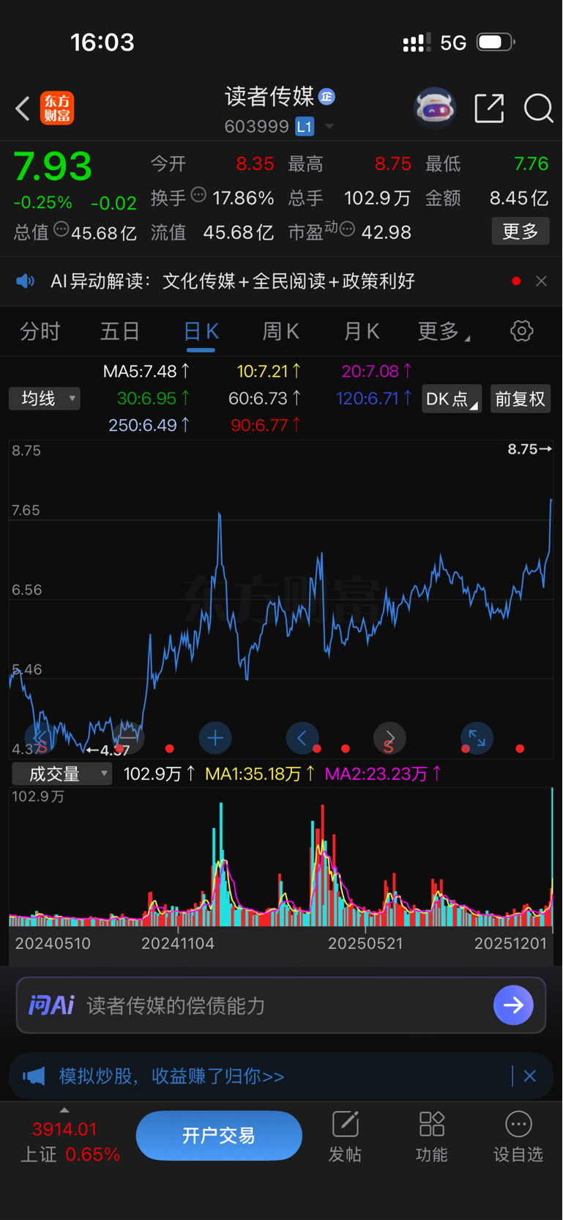Tap the MA1:35.18万 volume value
This screenshot has width=563, height=1220.
(260, 774)
